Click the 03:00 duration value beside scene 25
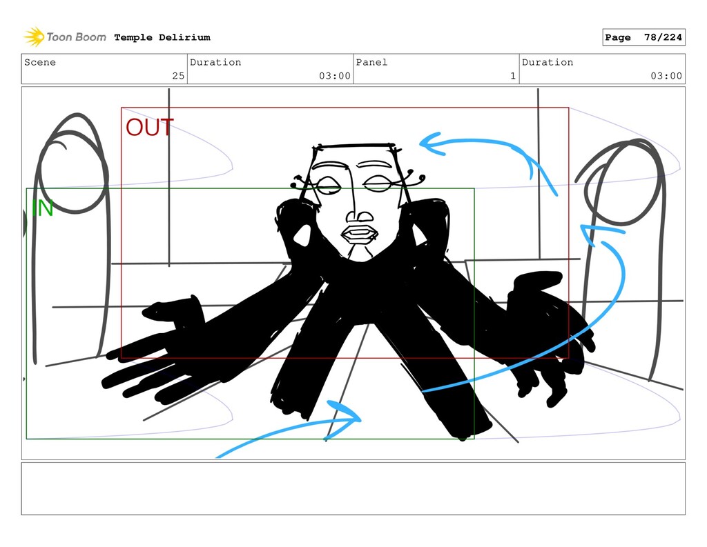 [x=335, y=76]
